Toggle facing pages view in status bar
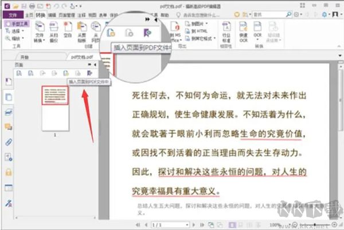Screen dimensions: 344x230 250,225
